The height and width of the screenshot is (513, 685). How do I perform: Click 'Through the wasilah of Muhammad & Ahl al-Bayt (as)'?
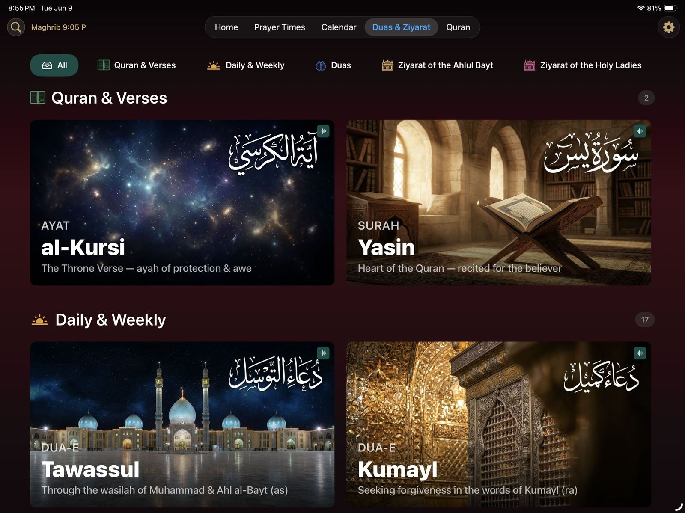(x=164, y=490)
